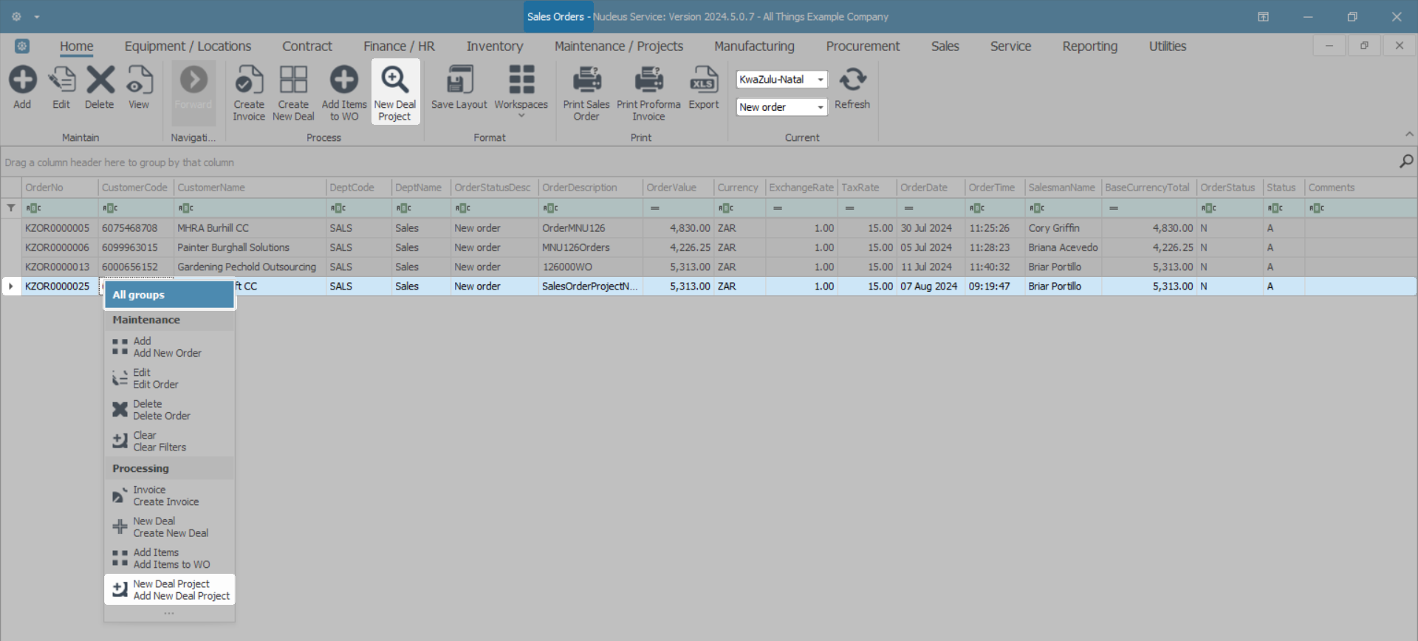The height and width of the screenshot is (641, 1418).
Task: Click the ribbon display options icon in title bar
Action: [1264, 16]
